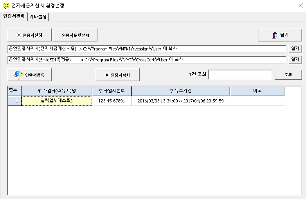Switch to the 기타설정 tab

(x=38, y=16)
